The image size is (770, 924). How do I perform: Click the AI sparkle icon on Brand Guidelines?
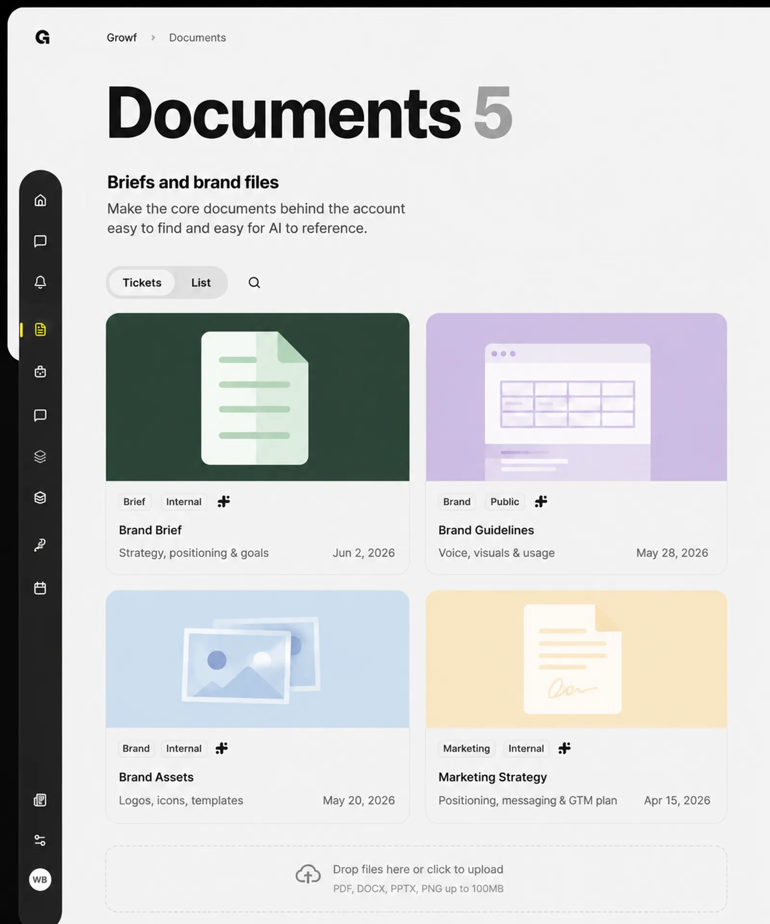click(541, 502)
